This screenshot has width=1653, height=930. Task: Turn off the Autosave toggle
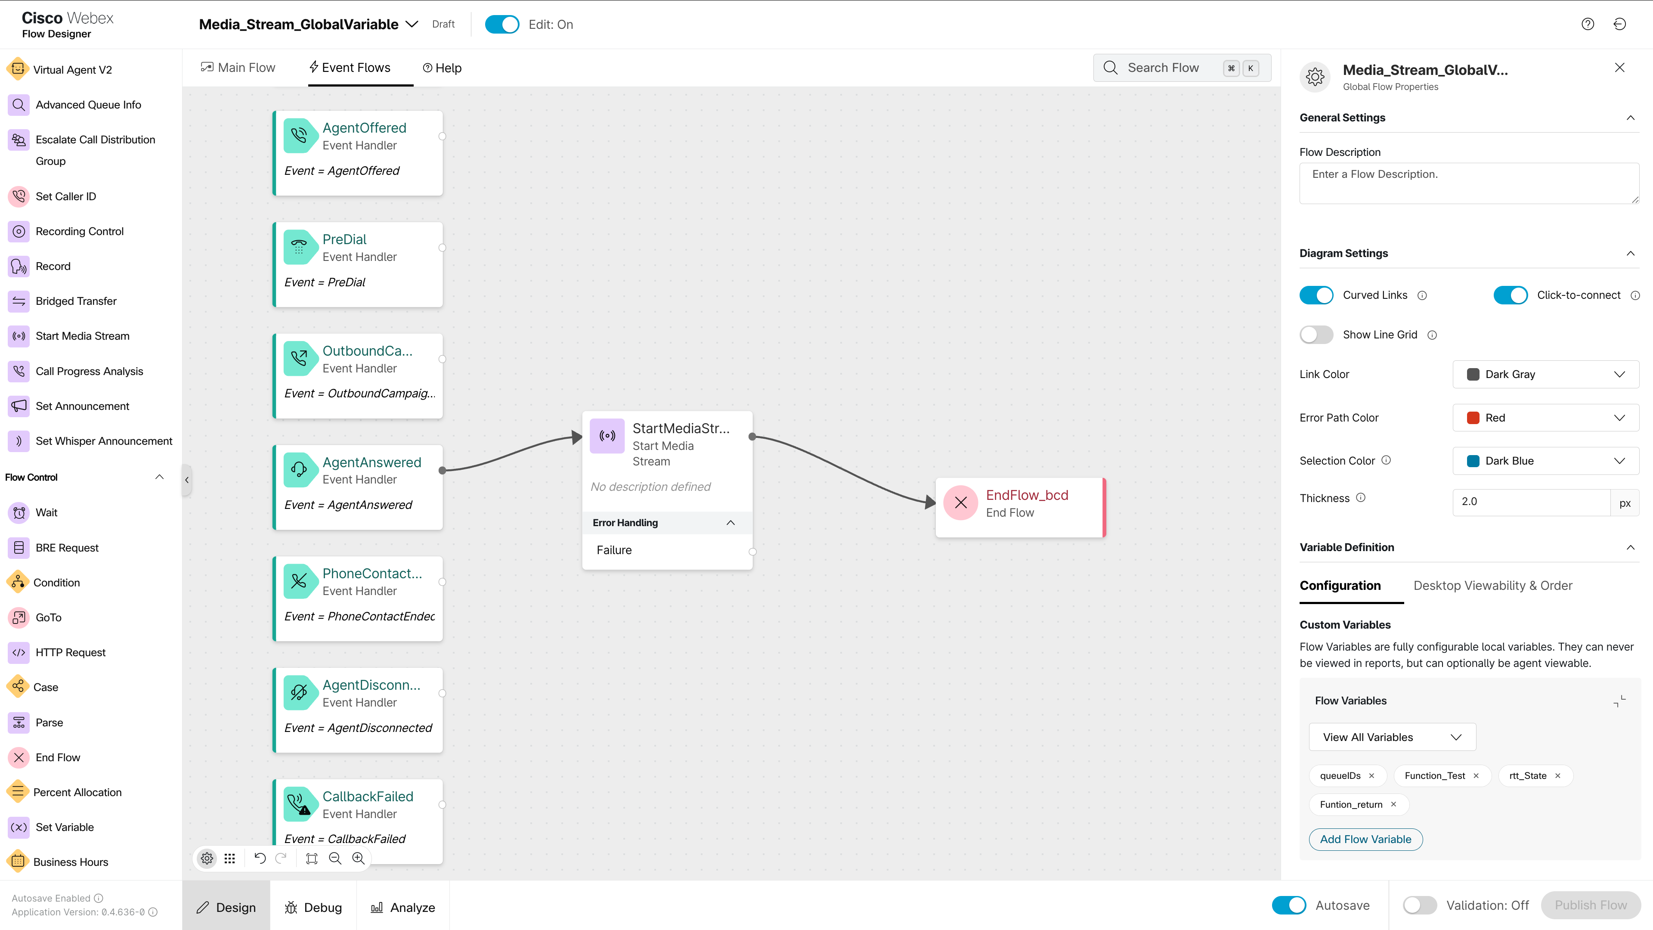click(x=1288, y=905)
